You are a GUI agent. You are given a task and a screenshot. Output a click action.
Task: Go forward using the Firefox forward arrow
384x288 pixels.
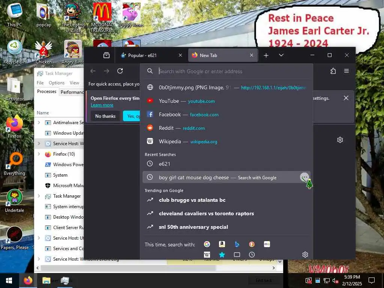pyautogui.click(x=106, y=71)
